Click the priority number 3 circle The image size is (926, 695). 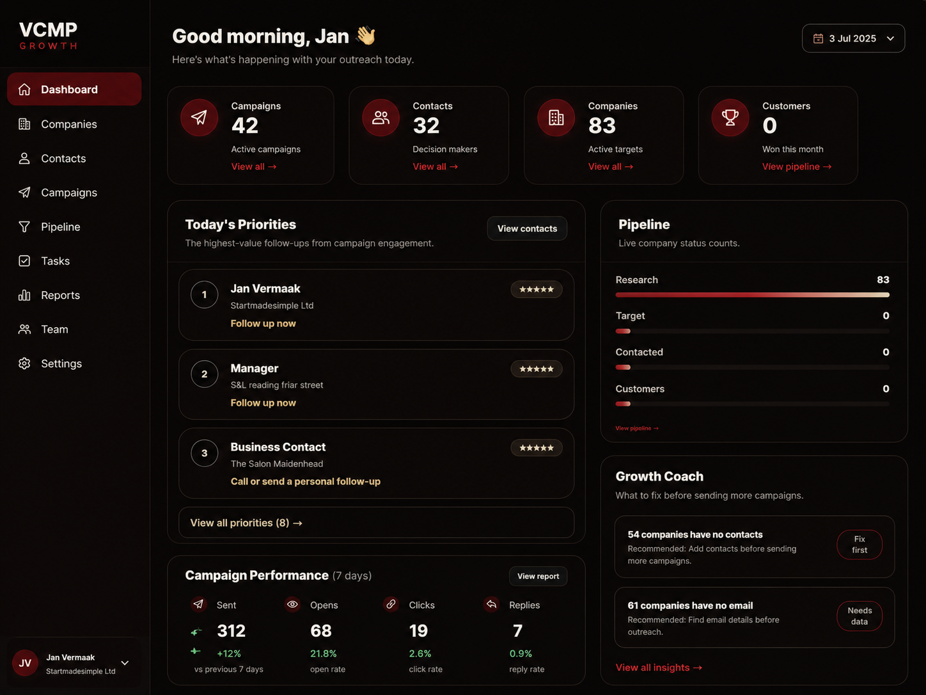pos(205,453)
